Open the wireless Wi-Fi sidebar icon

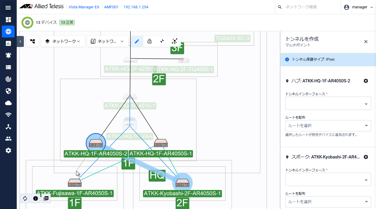click(x=8, y=115)
